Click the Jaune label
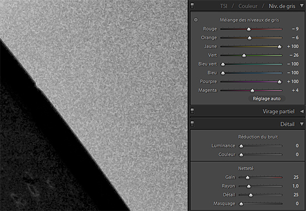This screenshot has height=211, width=306. (x=210, y=46)
